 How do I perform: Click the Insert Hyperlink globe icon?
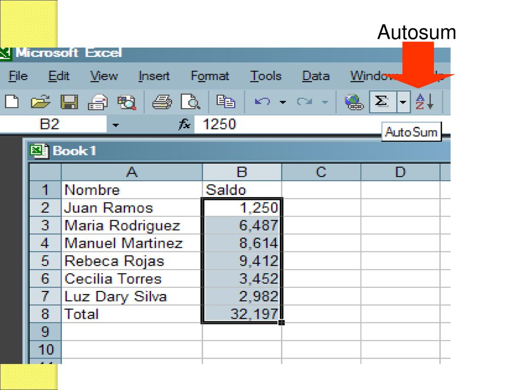[354, 102]
